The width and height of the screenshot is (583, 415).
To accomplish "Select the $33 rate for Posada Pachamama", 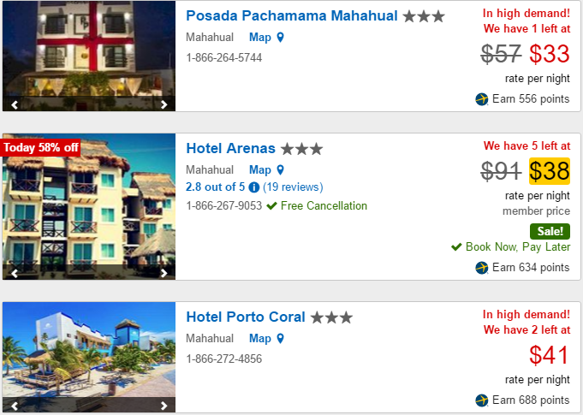I will [x=550, y=55].
